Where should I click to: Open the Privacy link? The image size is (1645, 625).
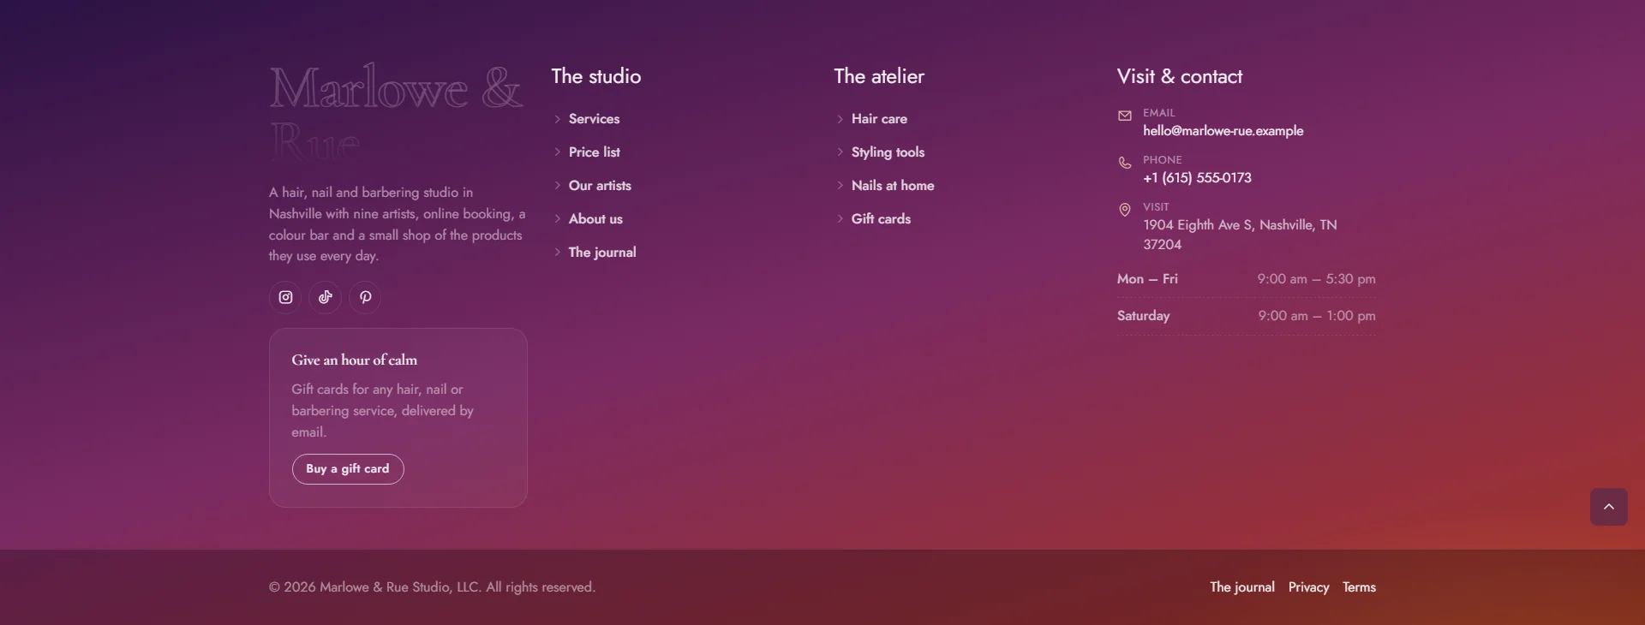1308,587
